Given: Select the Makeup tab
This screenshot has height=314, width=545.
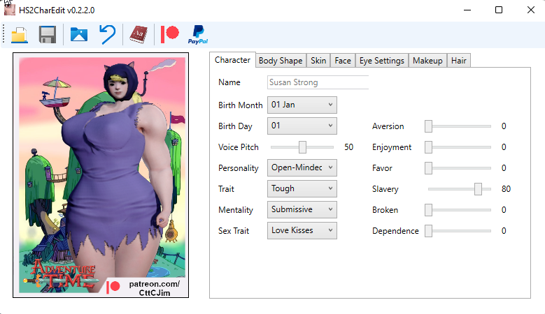Looking at the screenshot, I should click(x=427, y=61).
